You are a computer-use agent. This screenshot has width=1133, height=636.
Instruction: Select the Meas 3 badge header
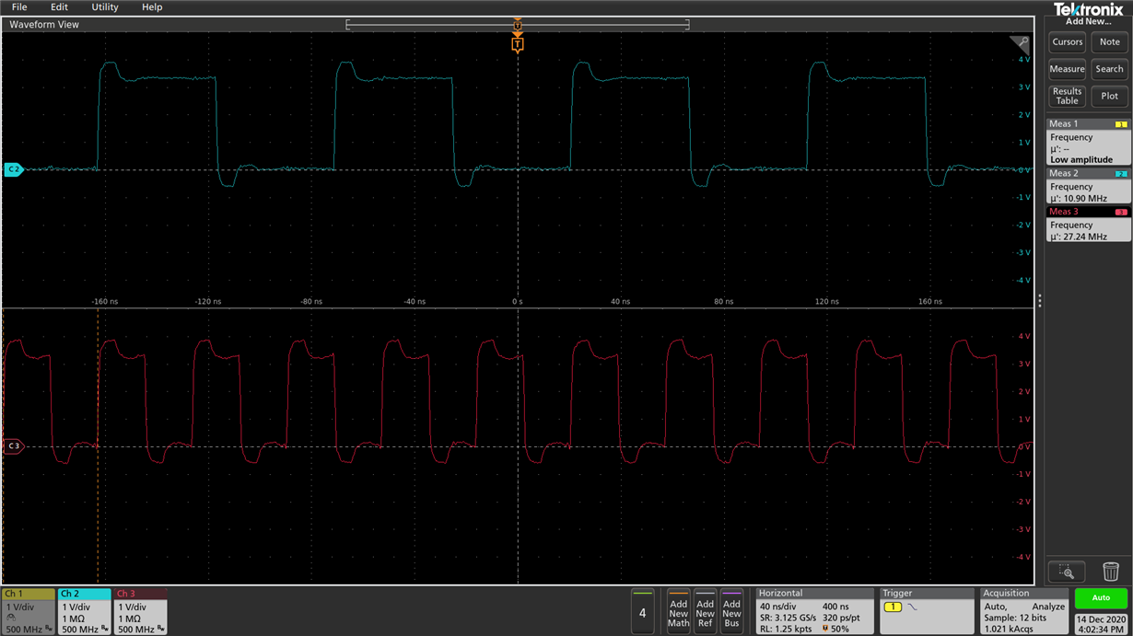click(1088, 212)
